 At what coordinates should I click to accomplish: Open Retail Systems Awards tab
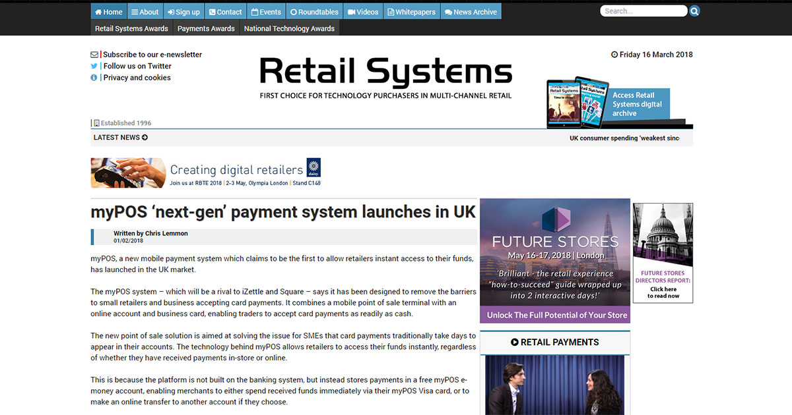(x=131, y=28)
